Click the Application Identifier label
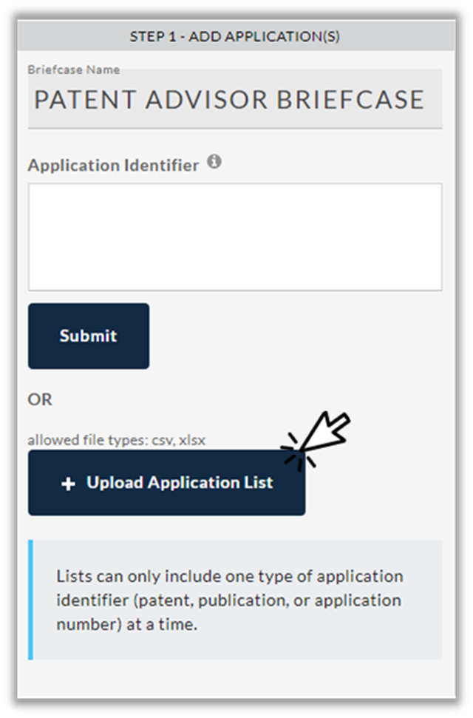473x718 pixels. [113, 166]
